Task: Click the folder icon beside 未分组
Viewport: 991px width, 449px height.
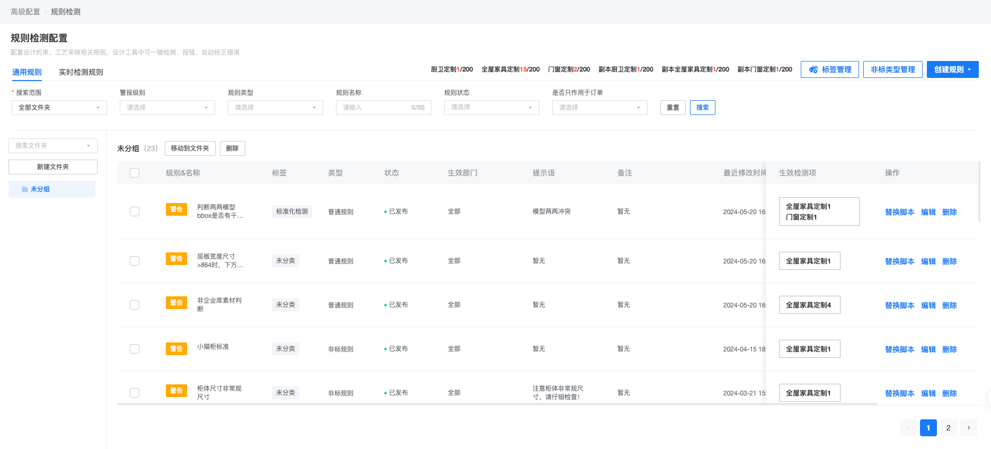Action: [x=25, y=189]
